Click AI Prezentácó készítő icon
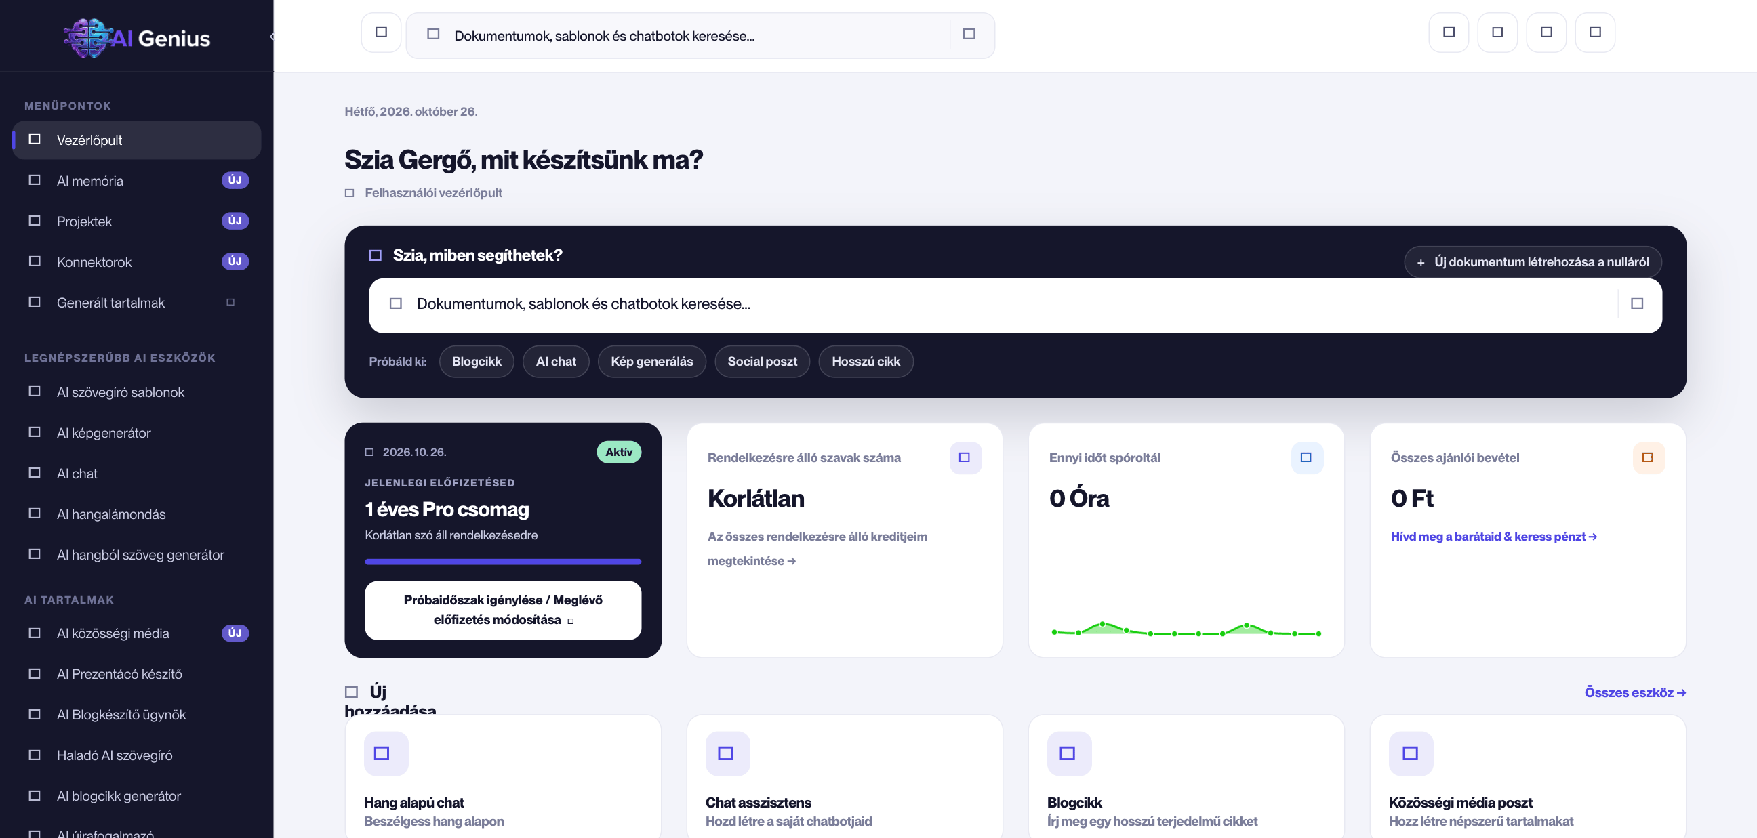The image size is (1757, 838). 34,673
